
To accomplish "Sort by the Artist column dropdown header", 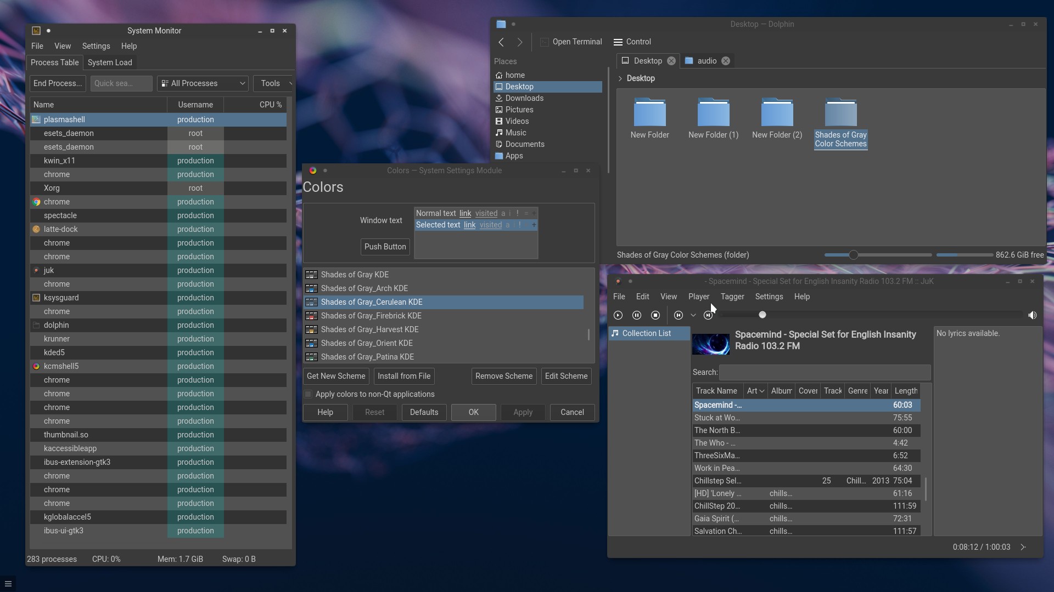I will coord(755,391).
